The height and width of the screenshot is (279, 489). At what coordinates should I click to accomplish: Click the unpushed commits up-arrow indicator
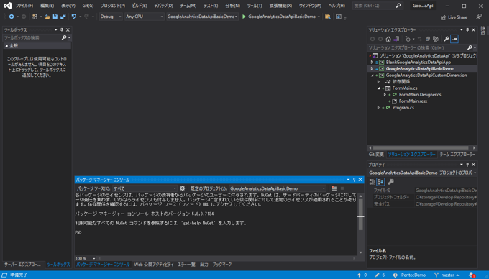[x=362, y=275]
